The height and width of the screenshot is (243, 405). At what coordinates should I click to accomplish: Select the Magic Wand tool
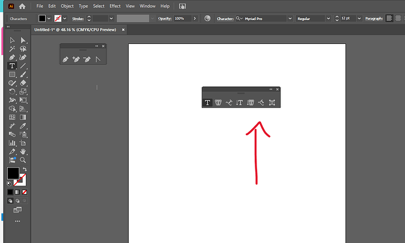pos(12,49)
